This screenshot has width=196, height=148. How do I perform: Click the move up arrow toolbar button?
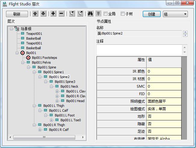35,14
